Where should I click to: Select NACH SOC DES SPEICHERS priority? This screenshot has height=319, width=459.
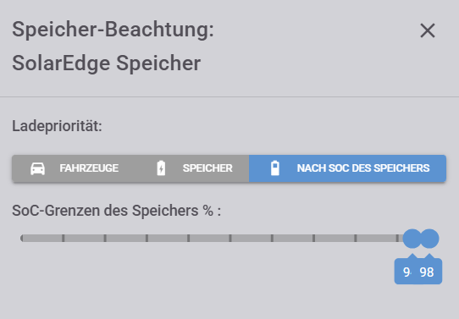(x=347, y=168)
